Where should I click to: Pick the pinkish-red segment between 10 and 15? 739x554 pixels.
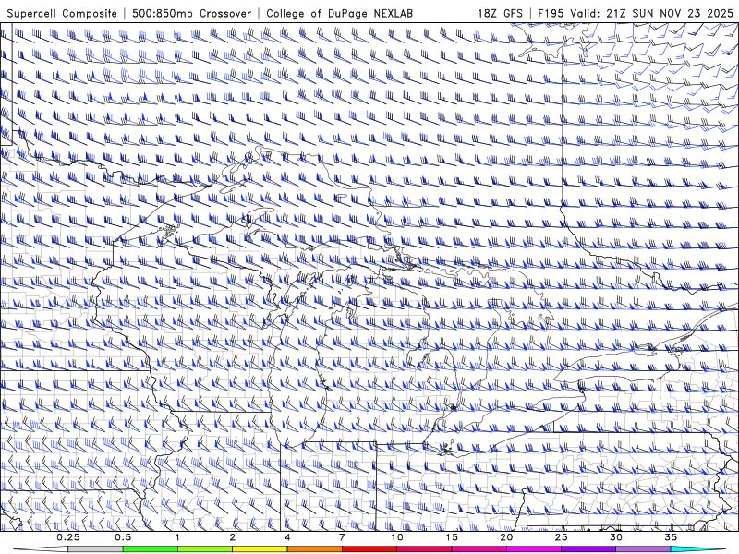point(424,549)
